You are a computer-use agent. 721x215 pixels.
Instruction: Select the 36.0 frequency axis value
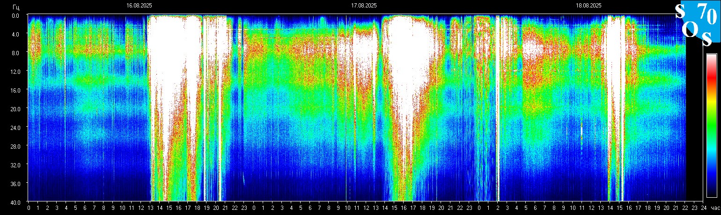(15, 183)
